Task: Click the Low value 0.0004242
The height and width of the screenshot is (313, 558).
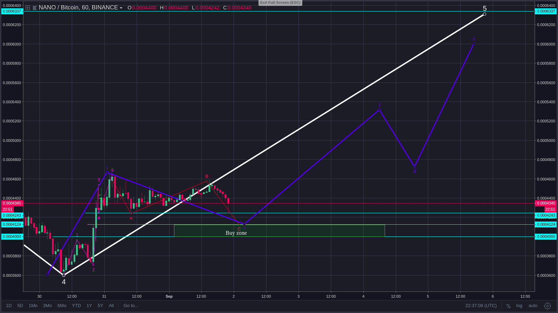Action: [208, 8]
